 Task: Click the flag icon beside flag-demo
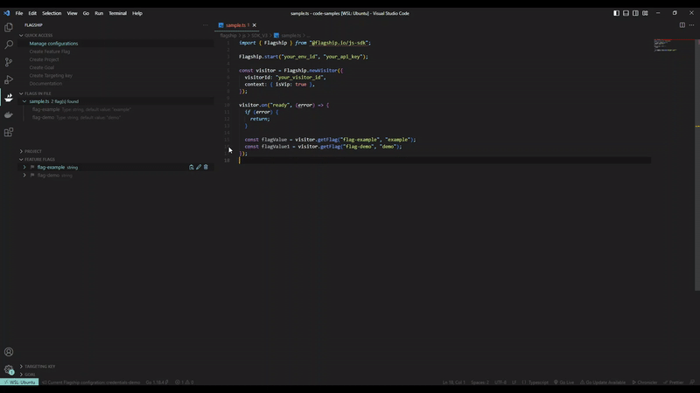pos(32,176)
